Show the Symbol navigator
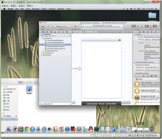 (x=47, y=32)
